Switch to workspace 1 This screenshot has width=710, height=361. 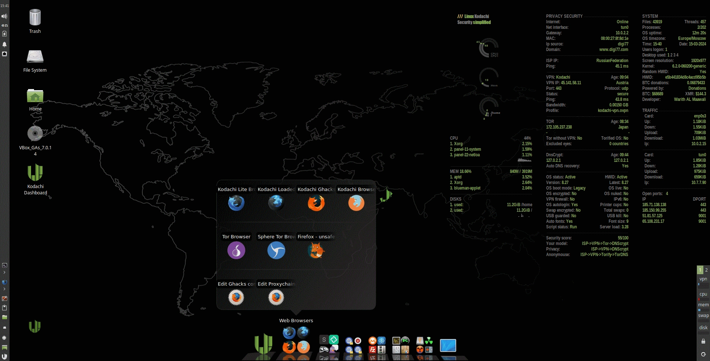pyautogui.click(x=700, y=270)
